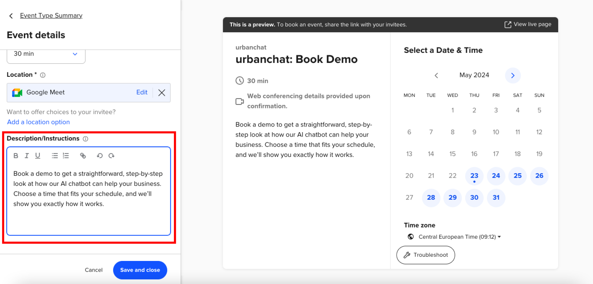
Task: Open the Event Type Summary link
Action: (51, 15)
